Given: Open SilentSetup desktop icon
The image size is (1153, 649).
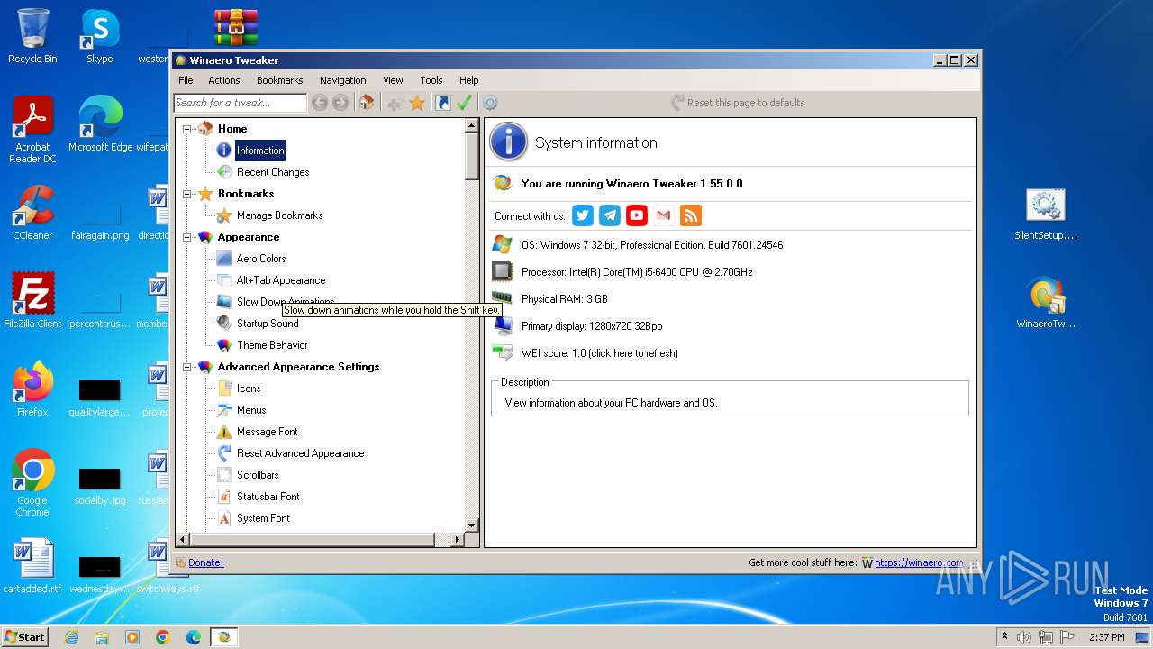Looking at the screenshot, I should (x=1046, y=215).
